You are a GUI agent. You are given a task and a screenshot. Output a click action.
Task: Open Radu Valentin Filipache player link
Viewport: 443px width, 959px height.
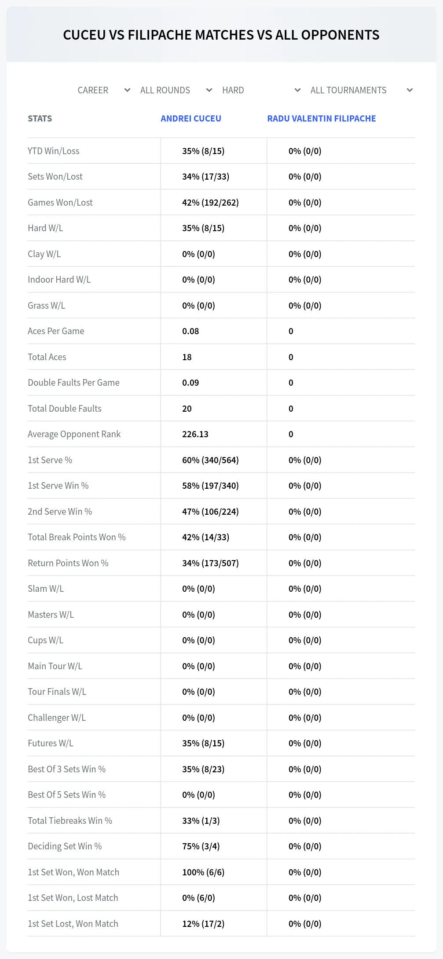click(x=322, y=118)
